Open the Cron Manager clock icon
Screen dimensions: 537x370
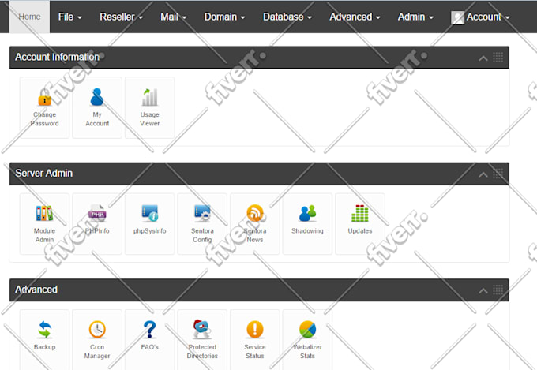(97, 329)
